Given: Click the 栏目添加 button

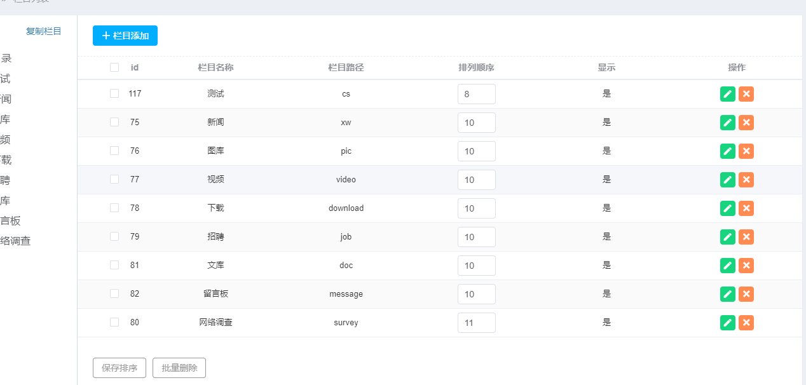Looking at the screenshot, I should (x=125, y=36).
